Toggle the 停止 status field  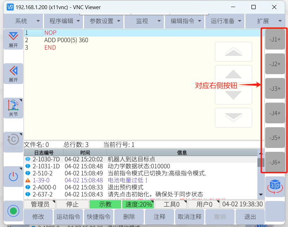pyautogui.click(x=72, y=204)
